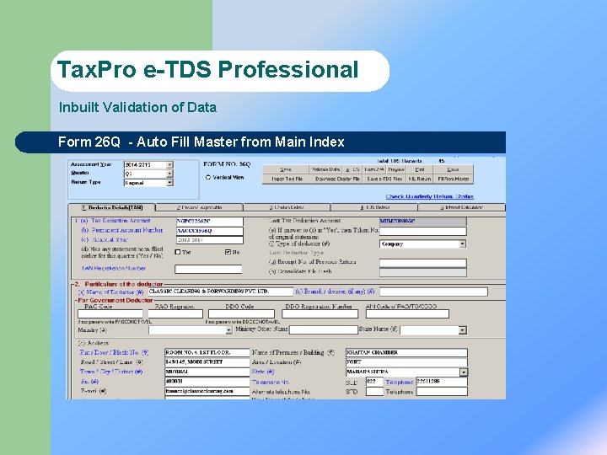Open the Ministry dropdown
The width and height of the screenshot is (607, 455).
pos(228,330)
